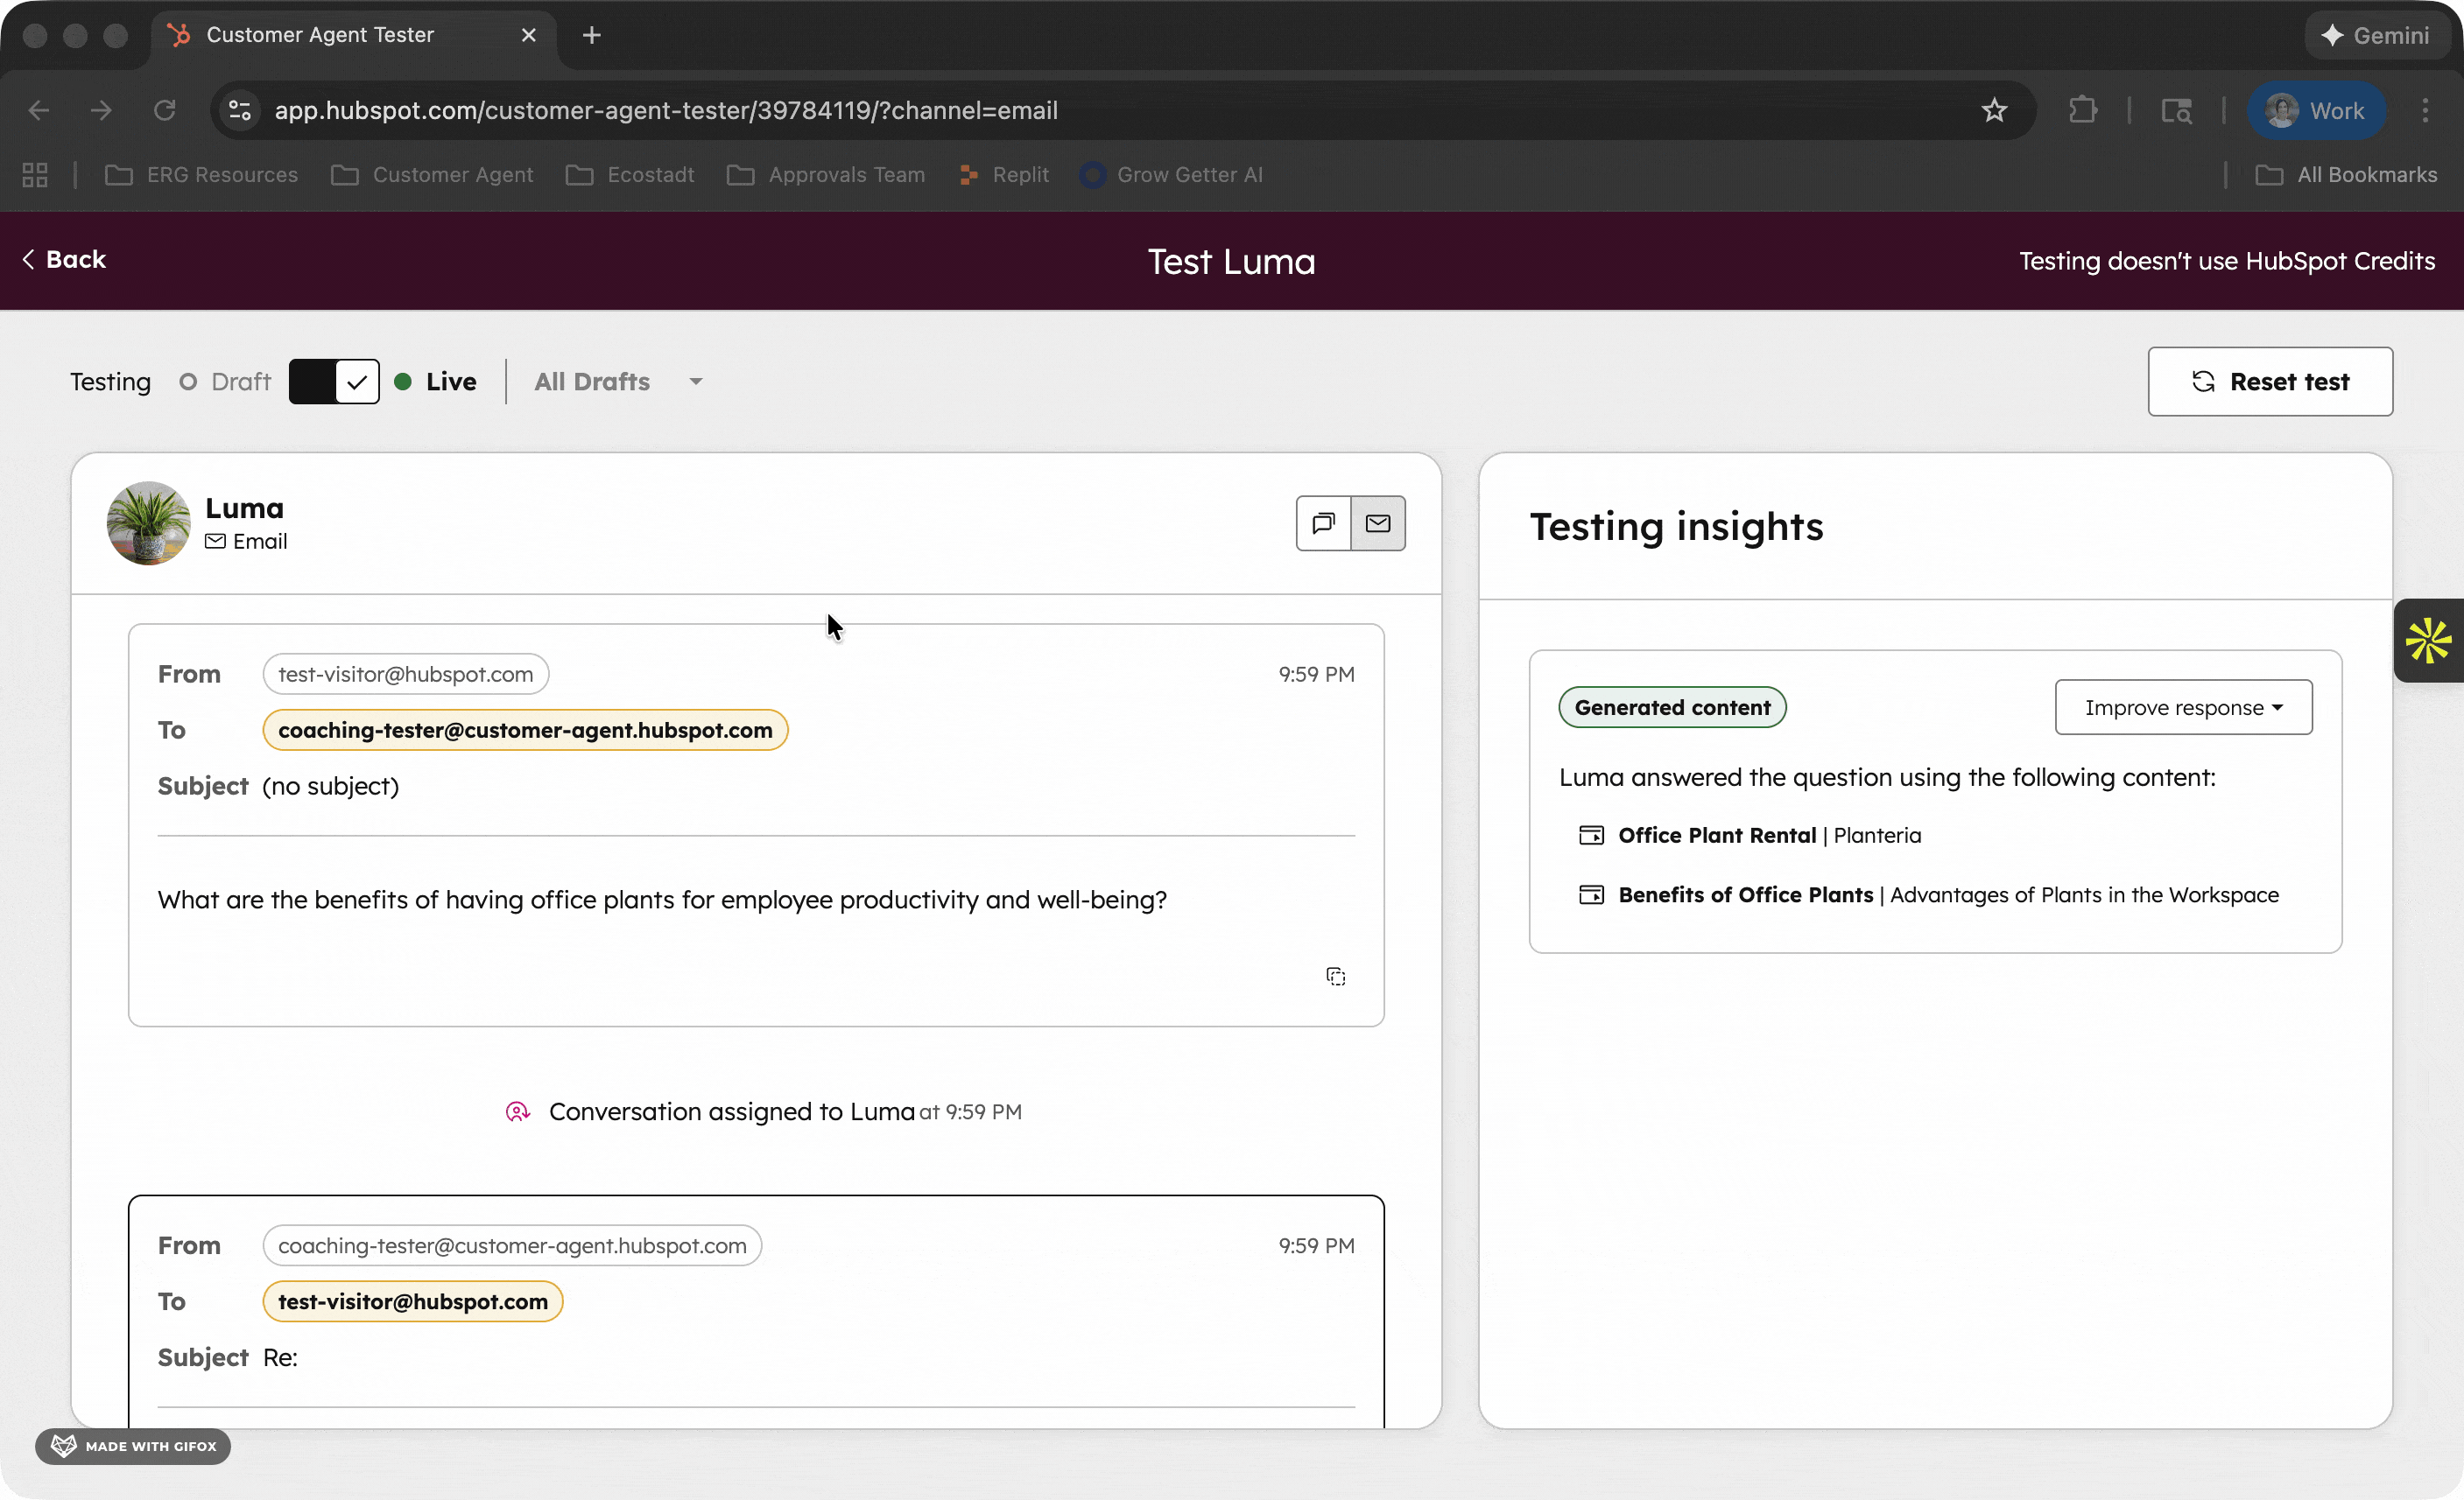Open the Improve response dropdown
2464x1500 pixels.
pos(2183,707)
